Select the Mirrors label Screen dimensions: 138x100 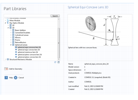18,38
